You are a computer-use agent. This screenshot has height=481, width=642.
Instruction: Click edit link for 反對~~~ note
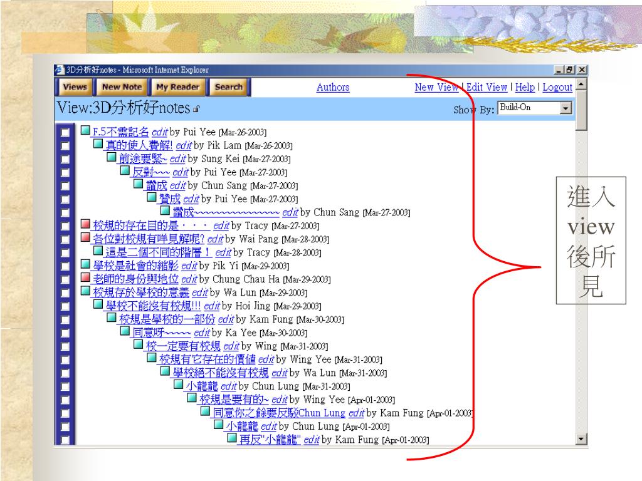coord(181,172)
